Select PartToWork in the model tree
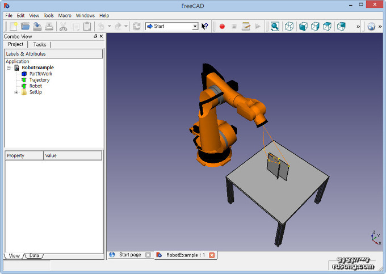 pos(41,74)
